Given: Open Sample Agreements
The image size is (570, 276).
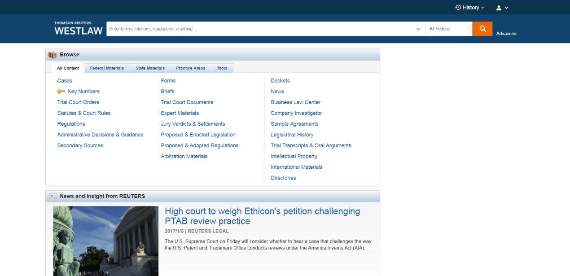Looking at the screenshot, I should pyautogui.click(x=294, y=124).
